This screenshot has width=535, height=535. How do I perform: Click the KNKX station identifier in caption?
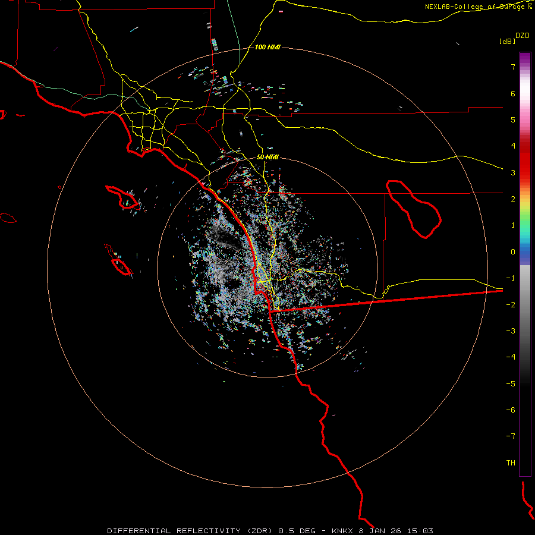[x=342, y=531]
